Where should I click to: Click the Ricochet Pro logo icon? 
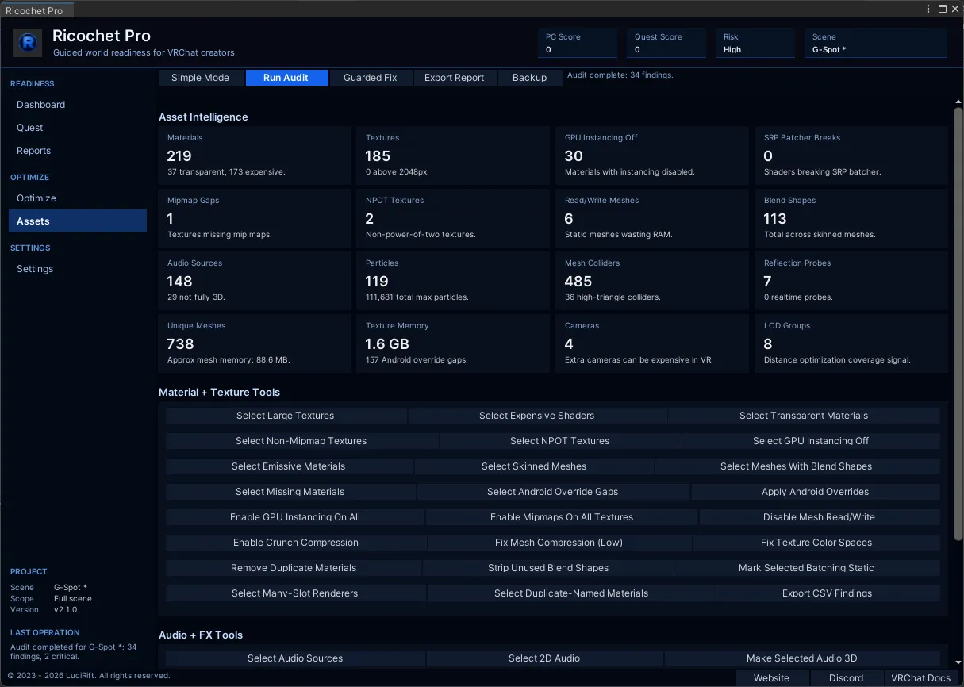28,43
